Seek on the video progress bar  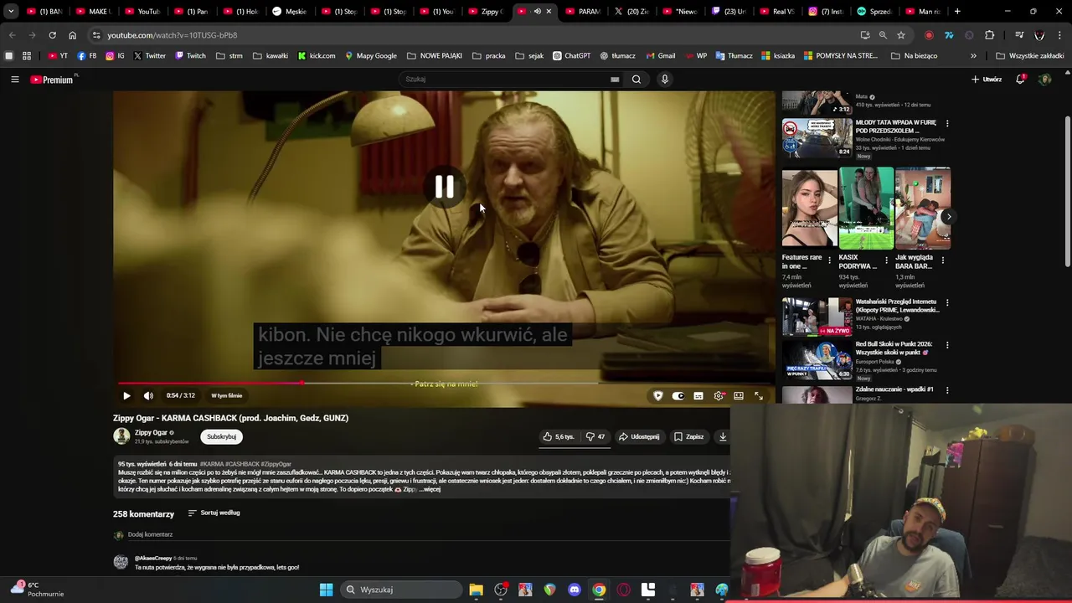point(444,384)
